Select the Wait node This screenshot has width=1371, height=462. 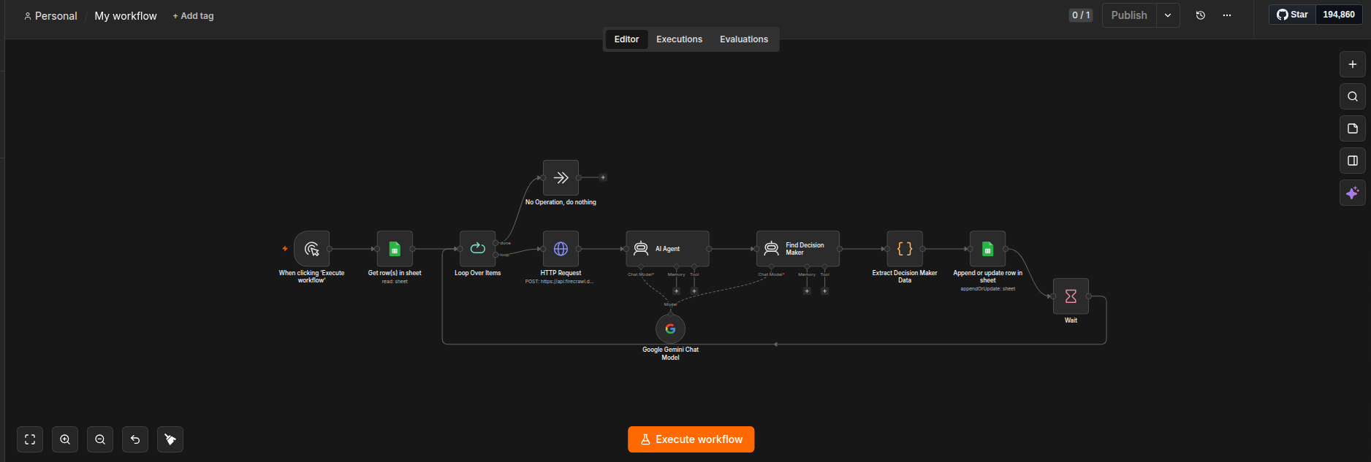pyautogui.click(x=1071, y=296)
